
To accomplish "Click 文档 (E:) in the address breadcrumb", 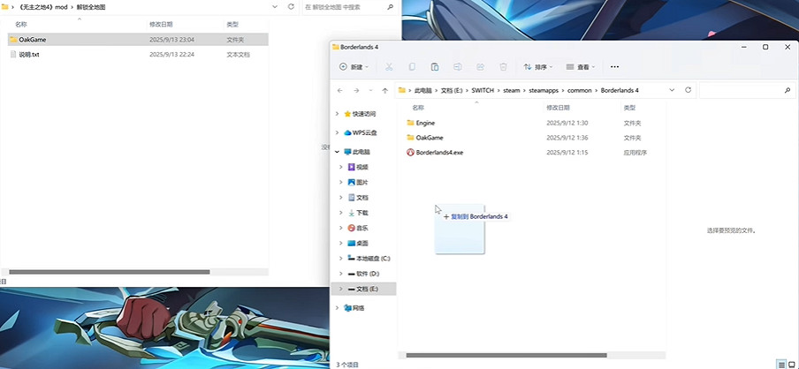I will click(451, 90).
